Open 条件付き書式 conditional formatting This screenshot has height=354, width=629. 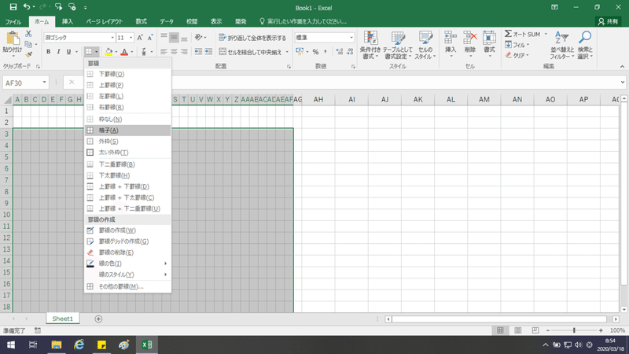[370, 46]
